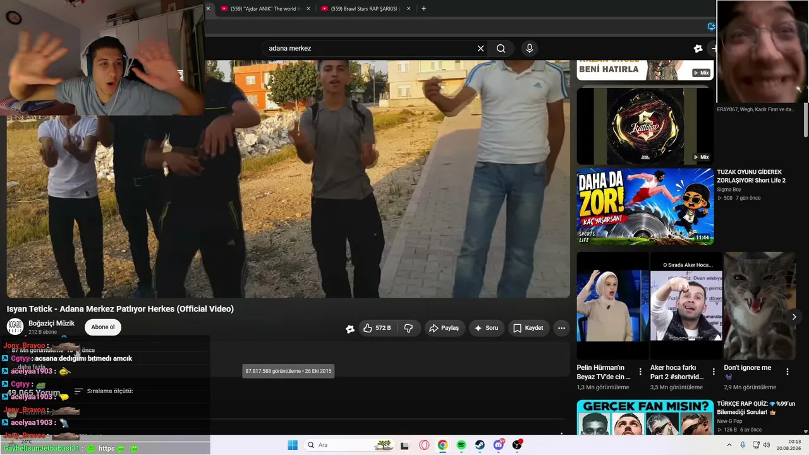Image resolution: width=809 pixels, height=455 pixels.
Task: Switch to the Ajdar ANIK tab
Action: [266, 9]
